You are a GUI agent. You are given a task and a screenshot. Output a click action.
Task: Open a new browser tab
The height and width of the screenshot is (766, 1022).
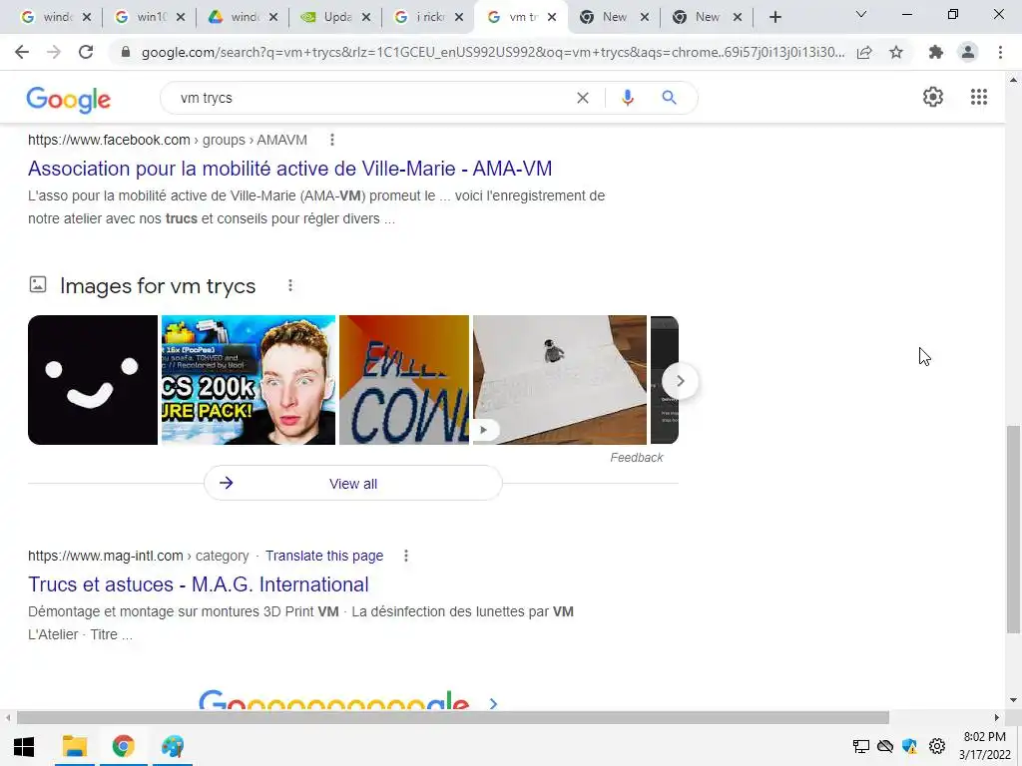pyautogui.click(x=774, y=17)
